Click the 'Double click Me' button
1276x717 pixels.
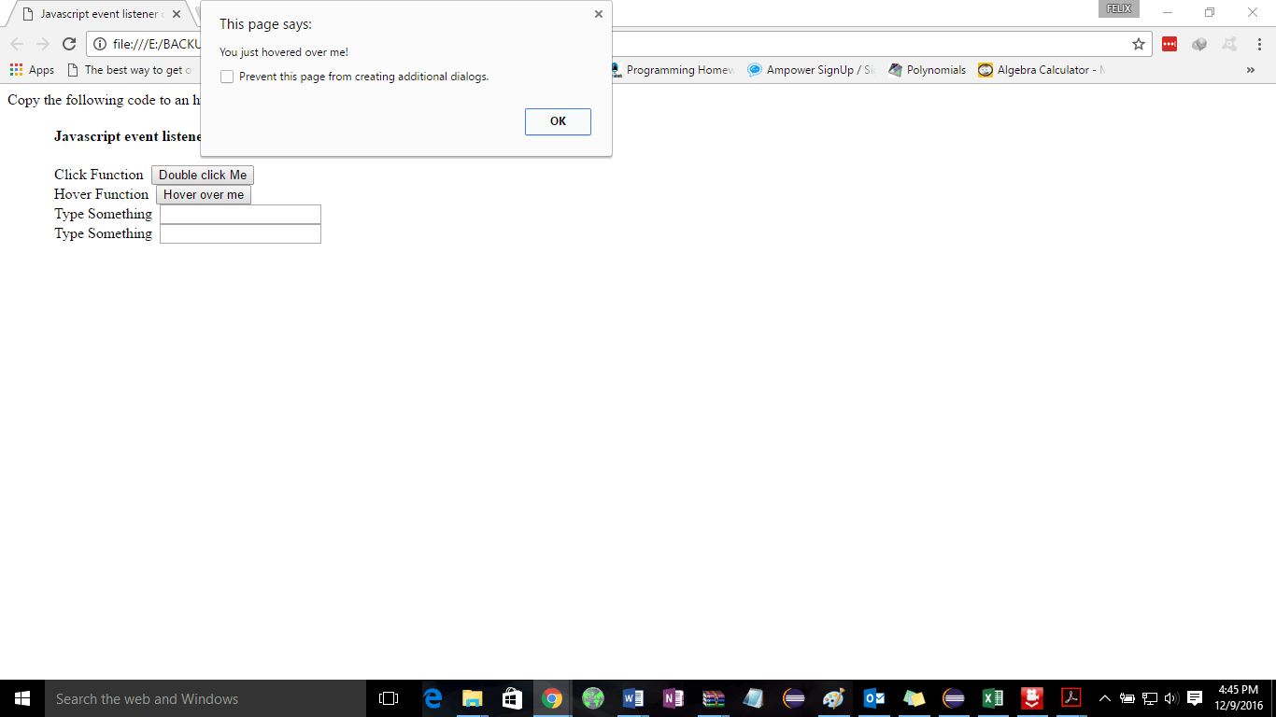pos(203,176)
